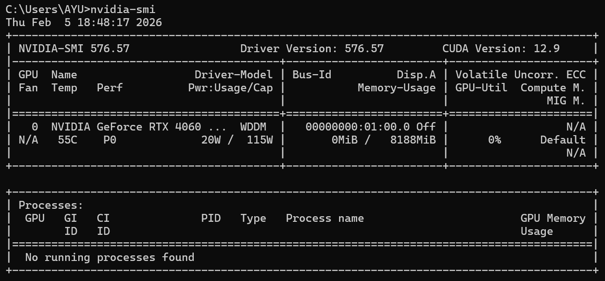Click the 'MIG M.' column header
Image resolution: width=605 pixels, height=281 pixels.
coord(566,101)
